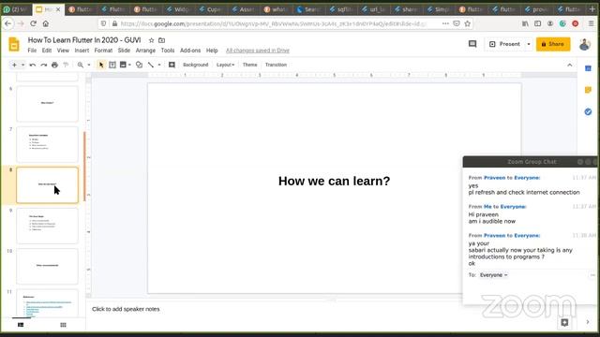
Task: Open the Slide menu
Action: tap(124, 51)
